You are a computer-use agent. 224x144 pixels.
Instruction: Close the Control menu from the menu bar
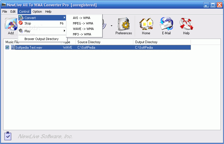coord(24,12)
